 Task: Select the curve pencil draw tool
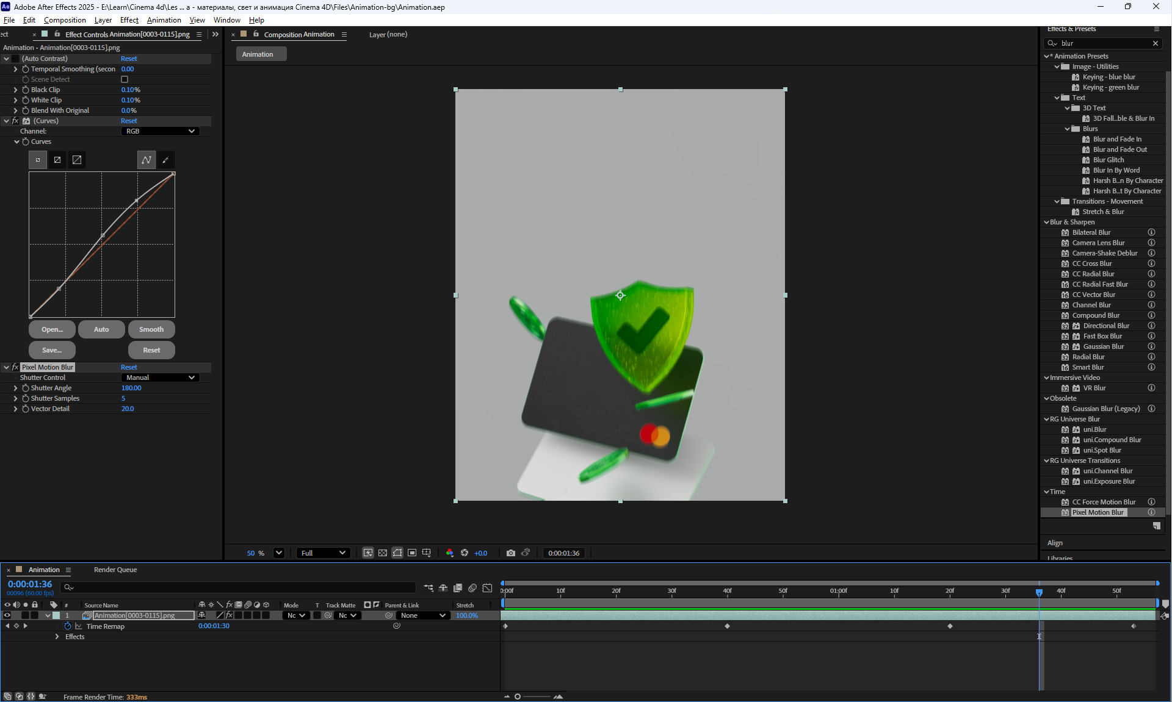pos(165,160)
